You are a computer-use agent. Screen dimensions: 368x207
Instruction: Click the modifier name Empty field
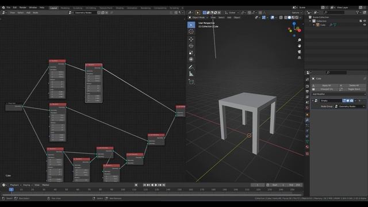331,101
